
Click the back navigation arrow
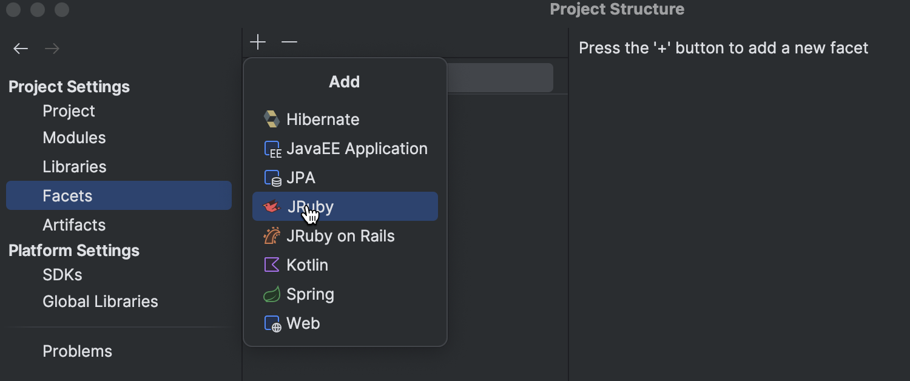(20, 48)
